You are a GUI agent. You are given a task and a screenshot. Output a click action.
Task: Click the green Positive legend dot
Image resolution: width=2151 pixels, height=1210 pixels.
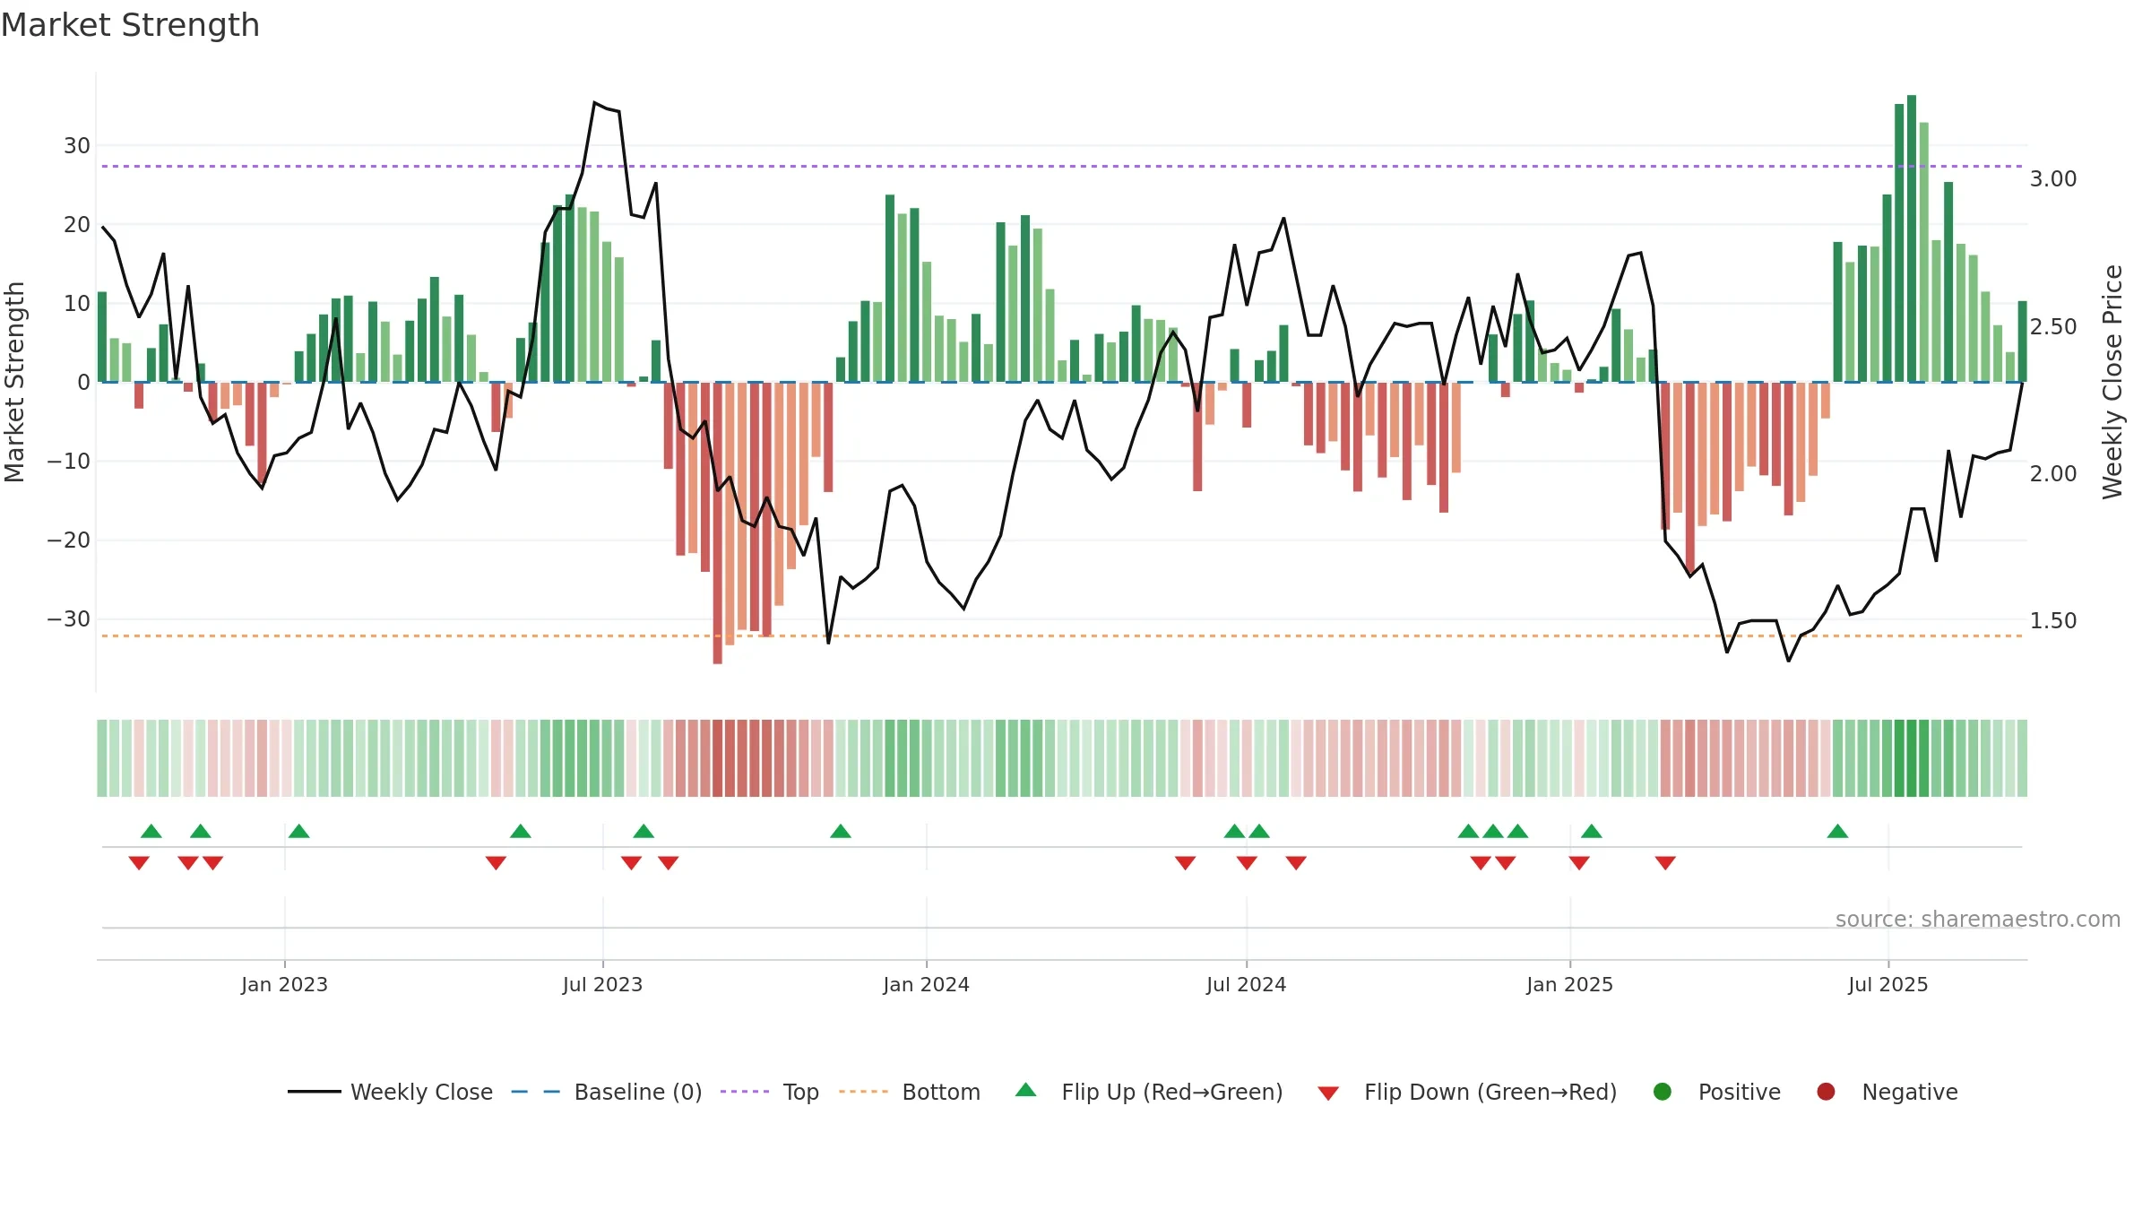[x=1663, y=1092]
